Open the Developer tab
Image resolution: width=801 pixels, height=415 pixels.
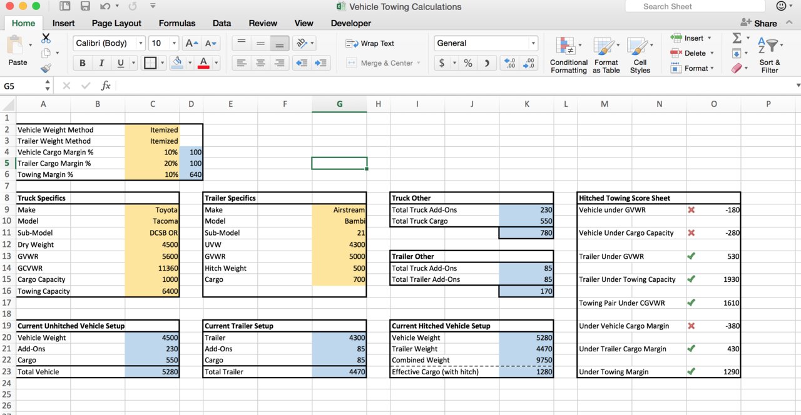click(x=351, y=23)
